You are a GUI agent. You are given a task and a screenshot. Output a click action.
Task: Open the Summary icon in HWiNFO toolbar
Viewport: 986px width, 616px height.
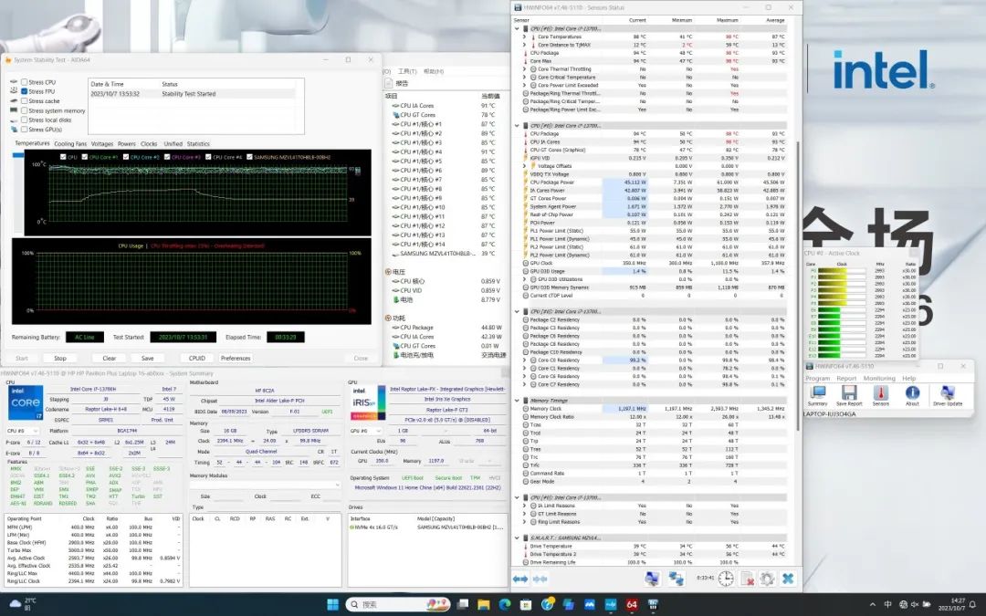pos(817,393)
